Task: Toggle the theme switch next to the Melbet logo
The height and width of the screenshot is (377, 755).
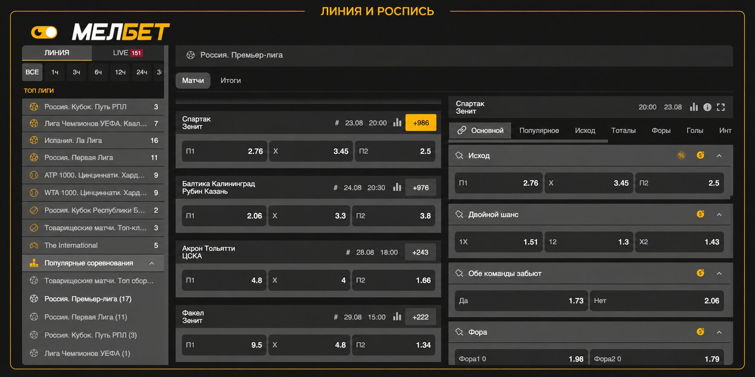Action: click(x=44, y=32)
